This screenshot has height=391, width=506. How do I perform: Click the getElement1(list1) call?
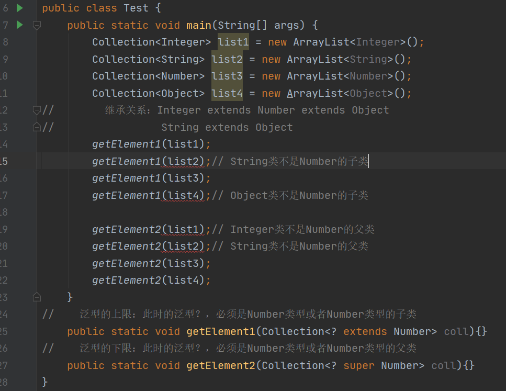click(149, 144)
